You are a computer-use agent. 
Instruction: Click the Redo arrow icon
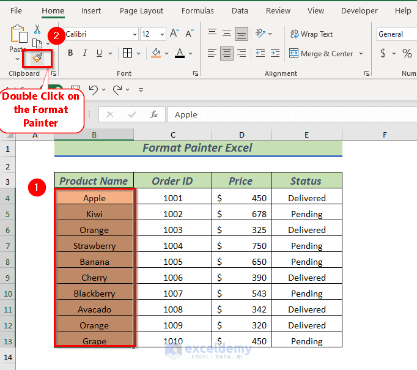[117, 90]
